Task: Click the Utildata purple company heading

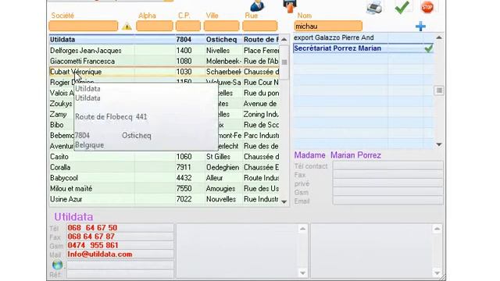Action: [73, 217]
